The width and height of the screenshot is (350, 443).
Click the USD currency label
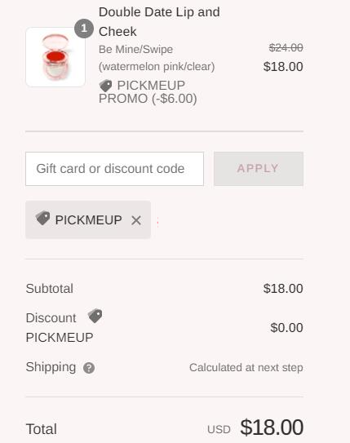219,429
